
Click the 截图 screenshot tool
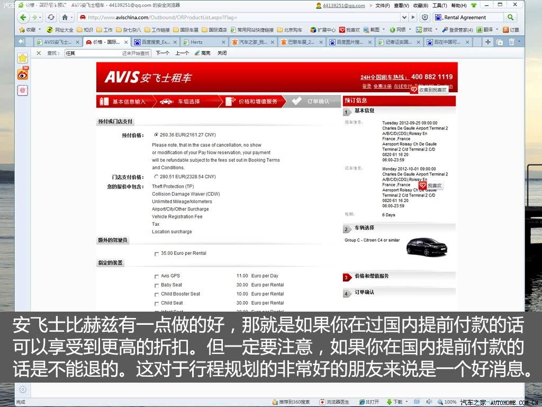click(x=371, y=30)
